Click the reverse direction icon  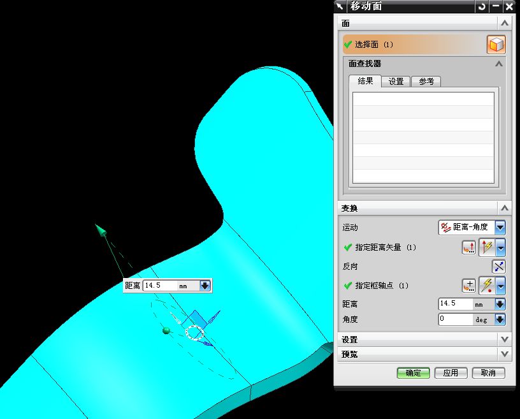[498, 267]
